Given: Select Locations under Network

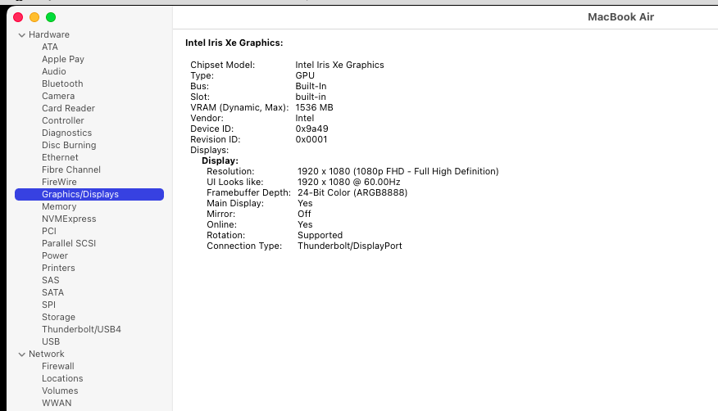Looking at the screenshot, I should tap(63, 378).
